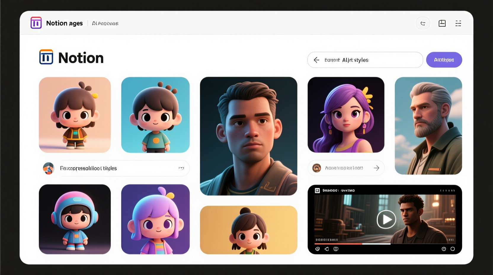Click the video player logo in the top-left corner

click(317, 190)
